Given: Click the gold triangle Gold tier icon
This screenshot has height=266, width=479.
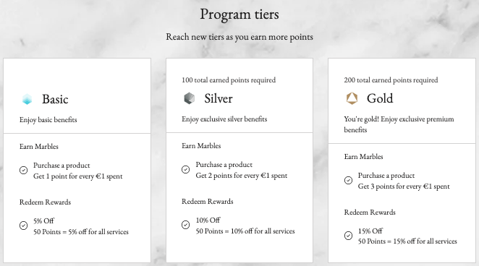Looking at the screenshot, I should (352, 98).
